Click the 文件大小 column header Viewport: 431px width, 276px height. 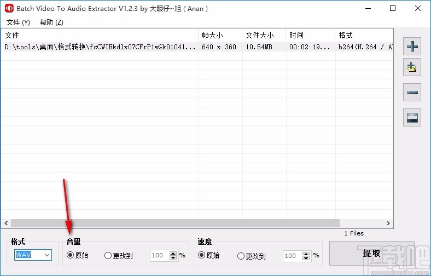tap(264, 35)
